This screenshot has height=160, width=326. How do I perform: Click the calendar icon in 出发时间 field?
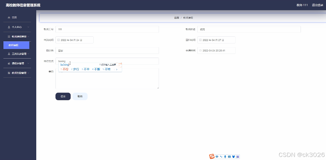(x=59, y=40)
